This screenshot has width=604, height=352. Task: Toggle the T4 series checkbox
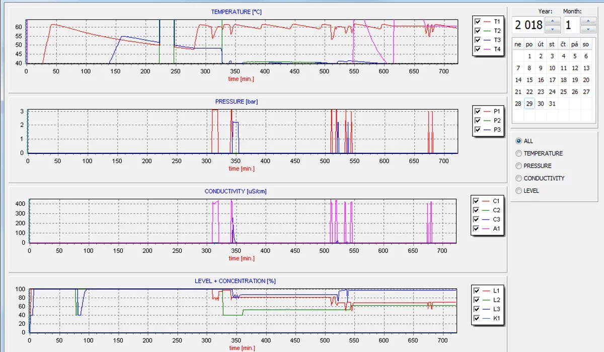coord(478,49)
